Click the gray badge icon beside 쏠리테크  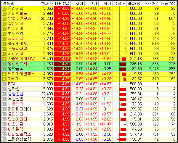(x=4, y=114)
